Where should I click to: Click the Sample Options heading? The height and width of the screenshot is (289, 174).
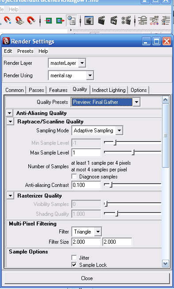click(x=28, y=252)
